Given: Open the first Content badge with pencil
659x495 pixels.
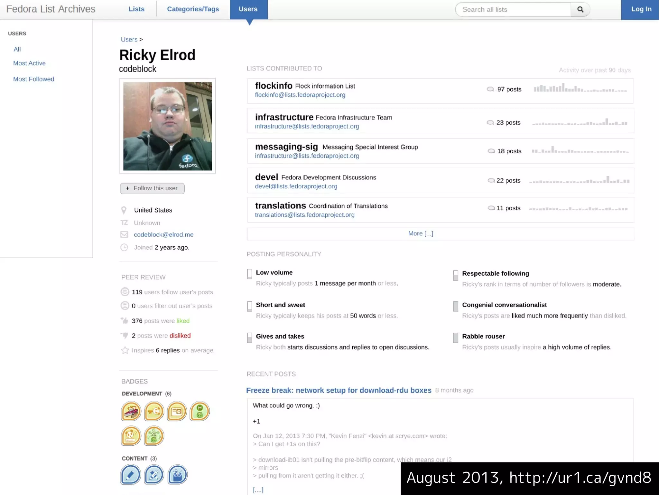Looking at the screenshot, I should (x=131, y=475).
